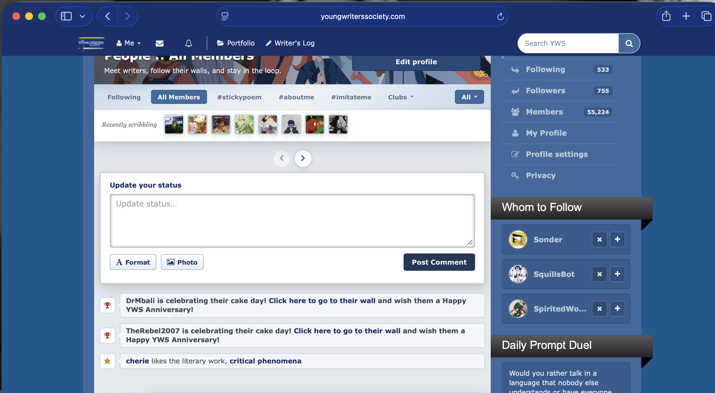
Task: Open Profile settings
Action: (x=560, y=154)
